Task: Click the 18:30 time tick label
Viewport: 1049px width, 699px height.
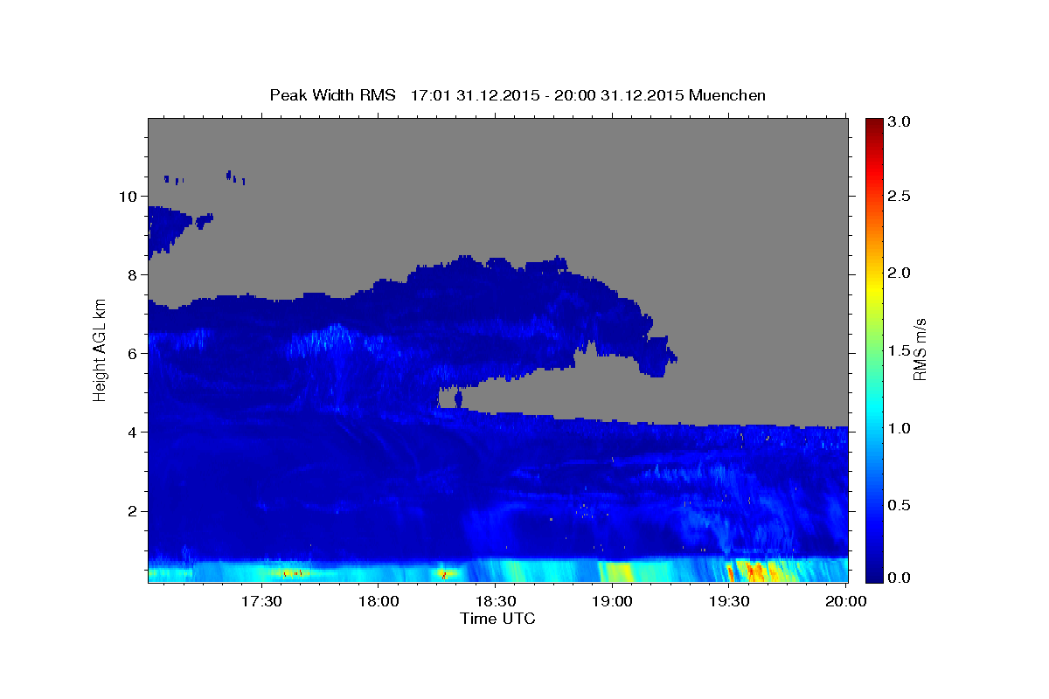Action: 495,602
